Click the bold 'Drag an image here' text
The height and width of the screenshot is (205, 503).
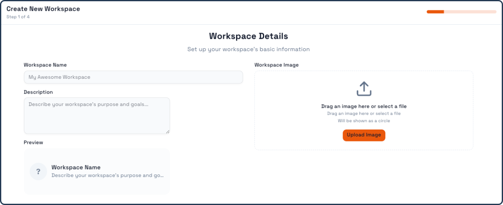[x=364, y=106]
